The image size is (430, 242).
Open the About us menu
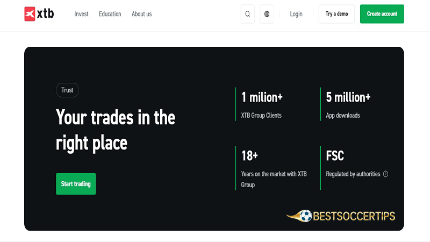click(x=141, y=14)
